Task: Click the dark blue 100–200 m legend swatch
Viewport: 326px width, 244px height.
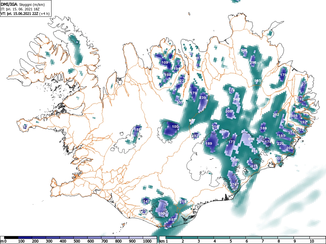Action: tap(25, 237)
